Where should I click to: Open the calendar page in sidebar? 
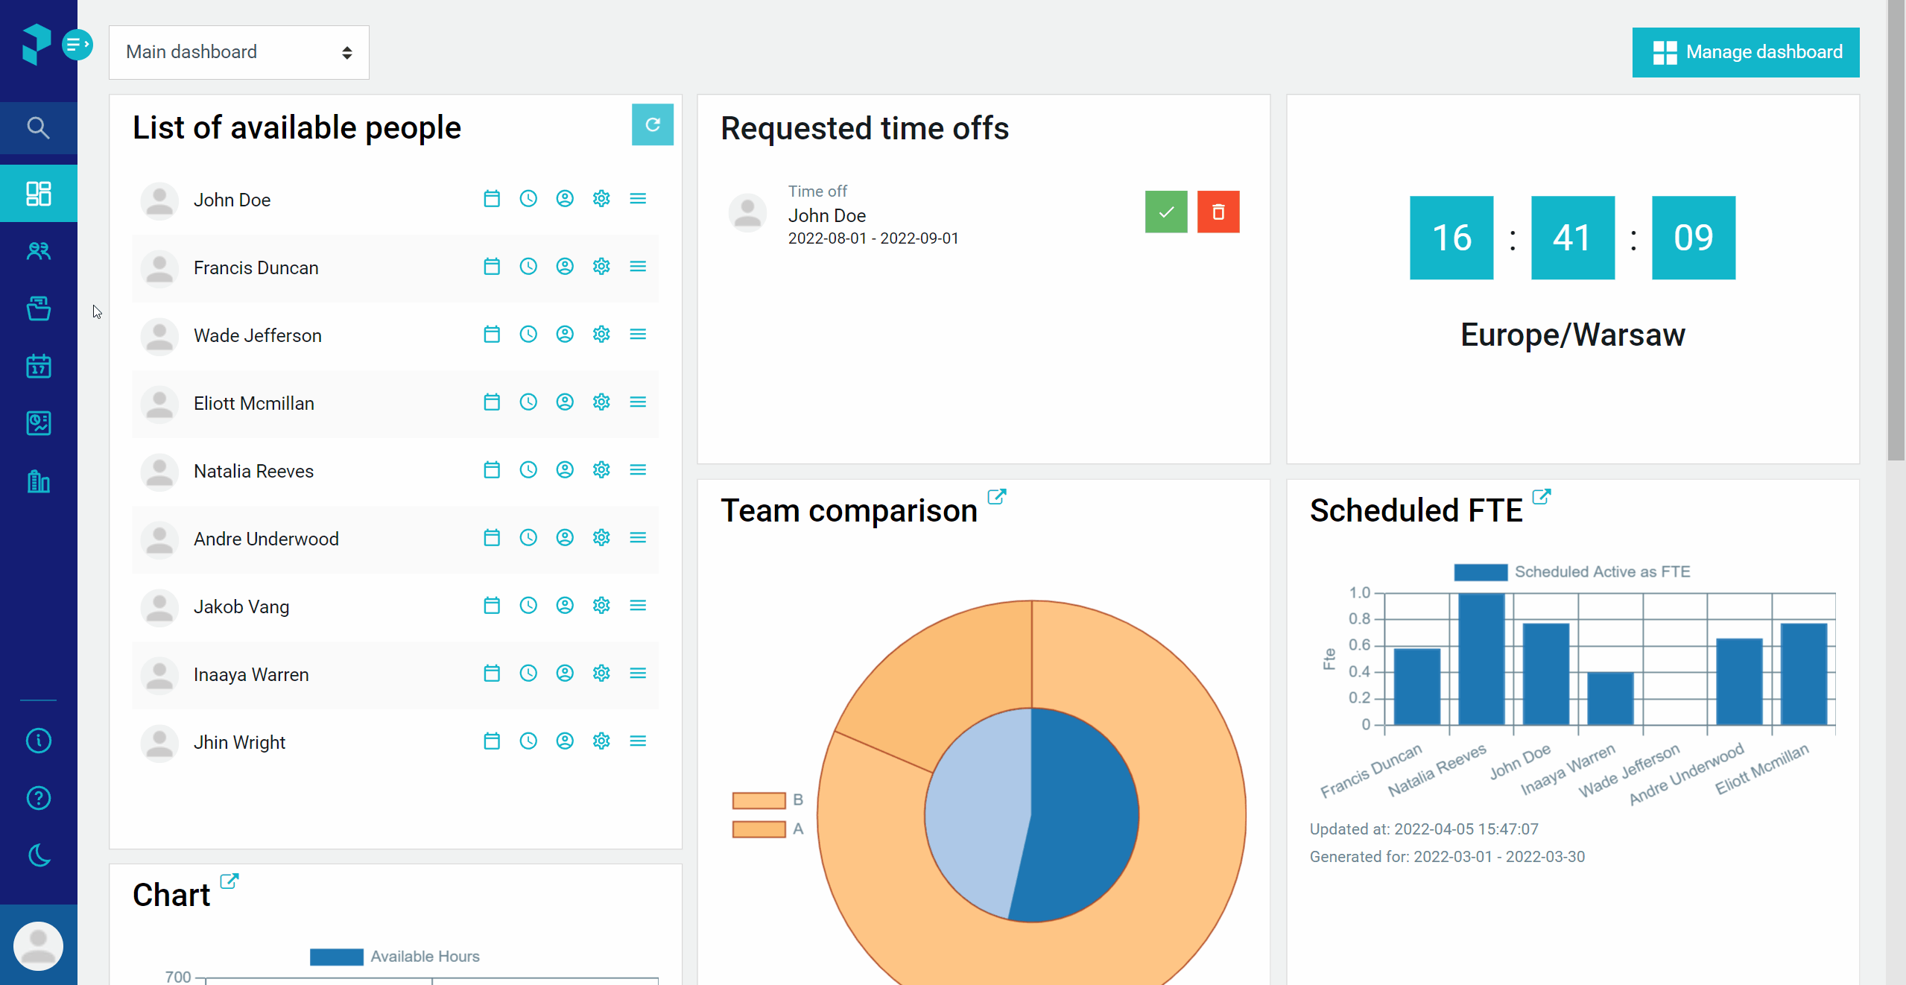point(39,366)
